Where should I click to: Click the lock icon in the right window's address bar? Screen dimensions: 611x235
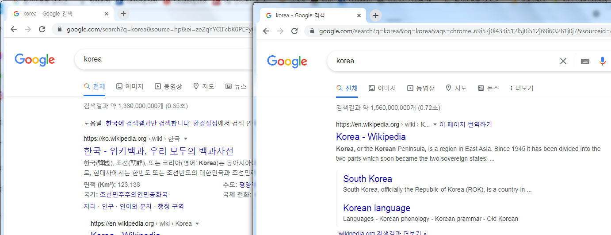coord(312,31)
